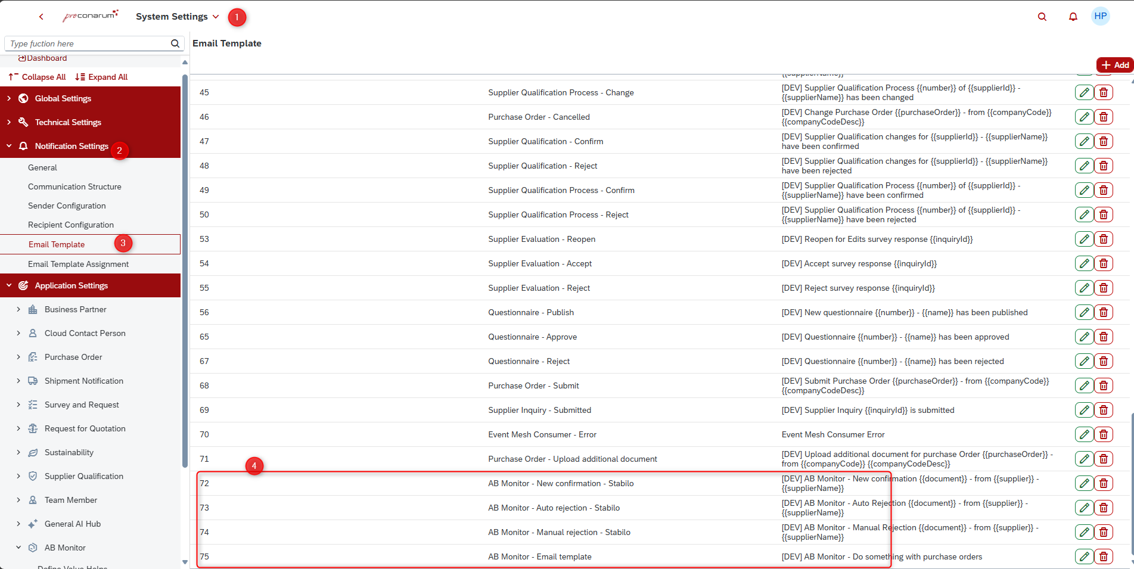Open the System Settings dropdown
This screenshot has width=1134, height=569.
[177, 17]
